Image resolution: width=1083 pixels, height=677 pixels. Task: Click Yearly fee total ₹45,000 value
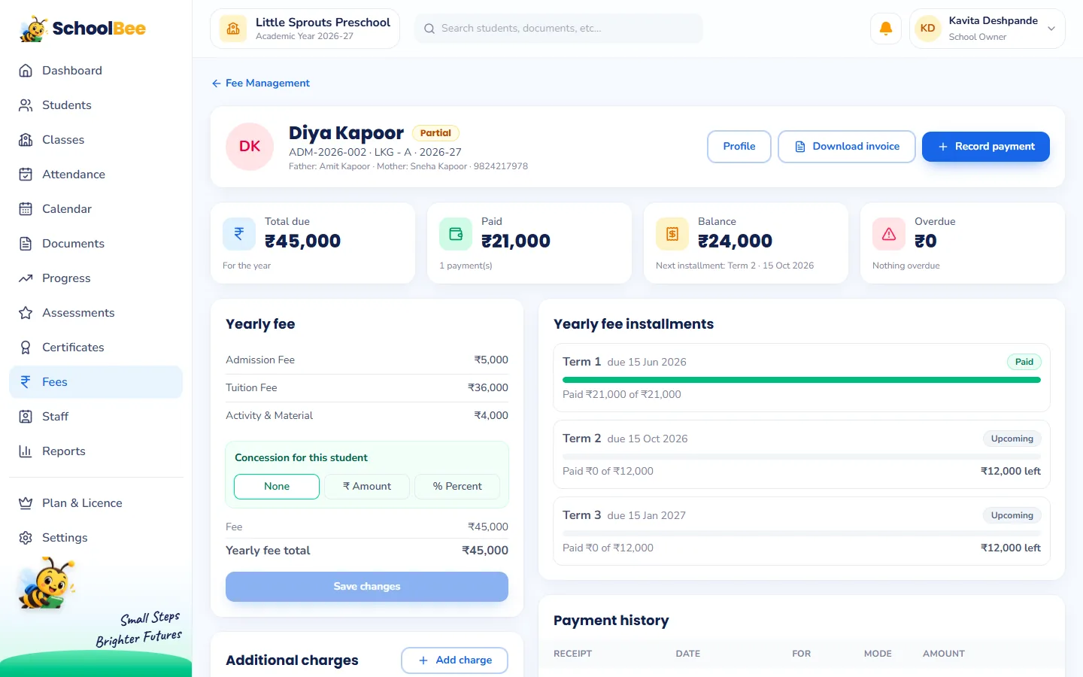(485, 551)
